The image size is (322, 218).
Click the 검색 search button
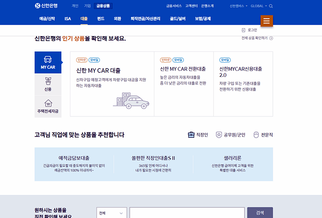[x=260, y=213]
